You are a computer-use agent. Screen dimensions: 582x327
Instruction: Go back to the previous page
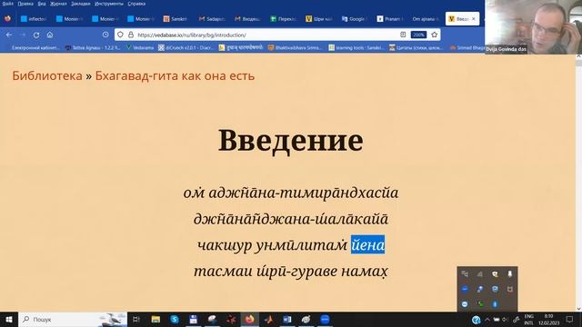(9, 35)
